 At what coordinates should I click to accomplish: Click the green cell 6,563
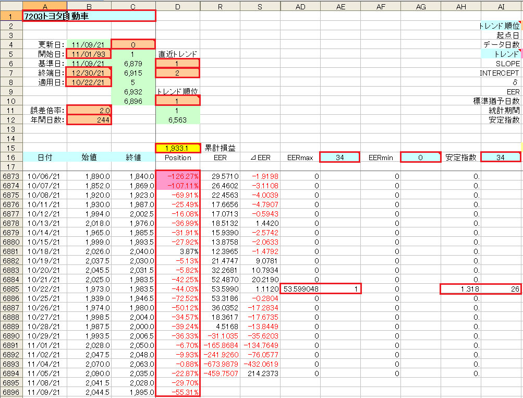click(178, 120)
